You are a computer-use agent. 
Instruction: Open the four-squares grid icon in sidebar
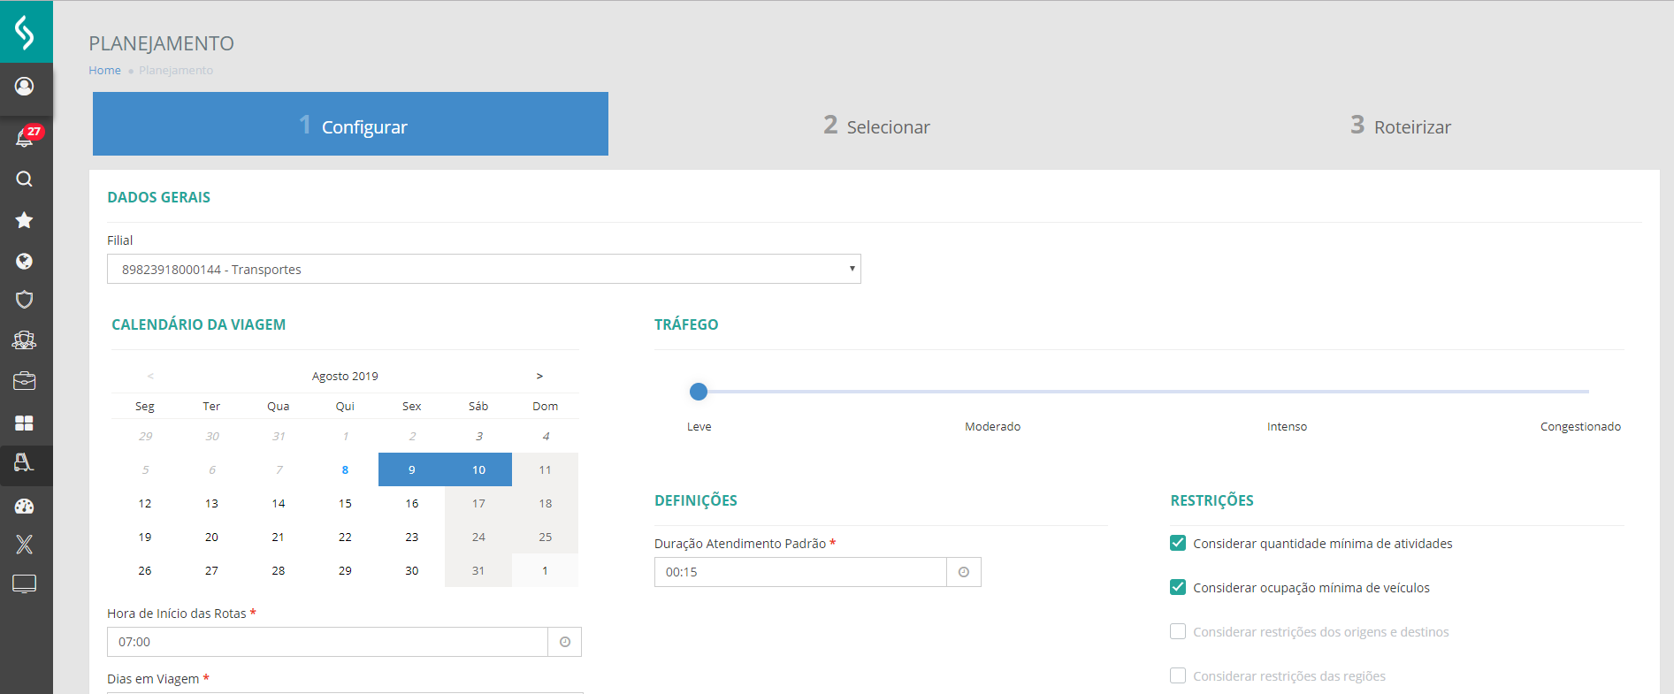tap(25, 423)
